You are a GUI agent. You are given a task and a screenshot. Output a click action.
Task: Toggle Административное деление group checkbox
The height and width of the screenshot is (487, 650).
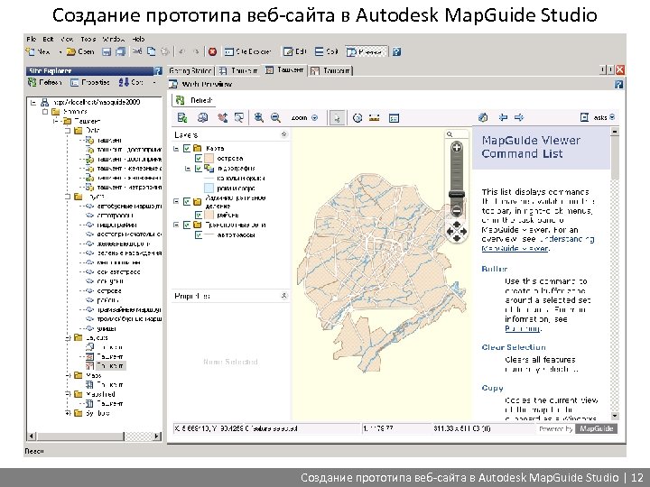pyautogui.click(x=187, y=202)
